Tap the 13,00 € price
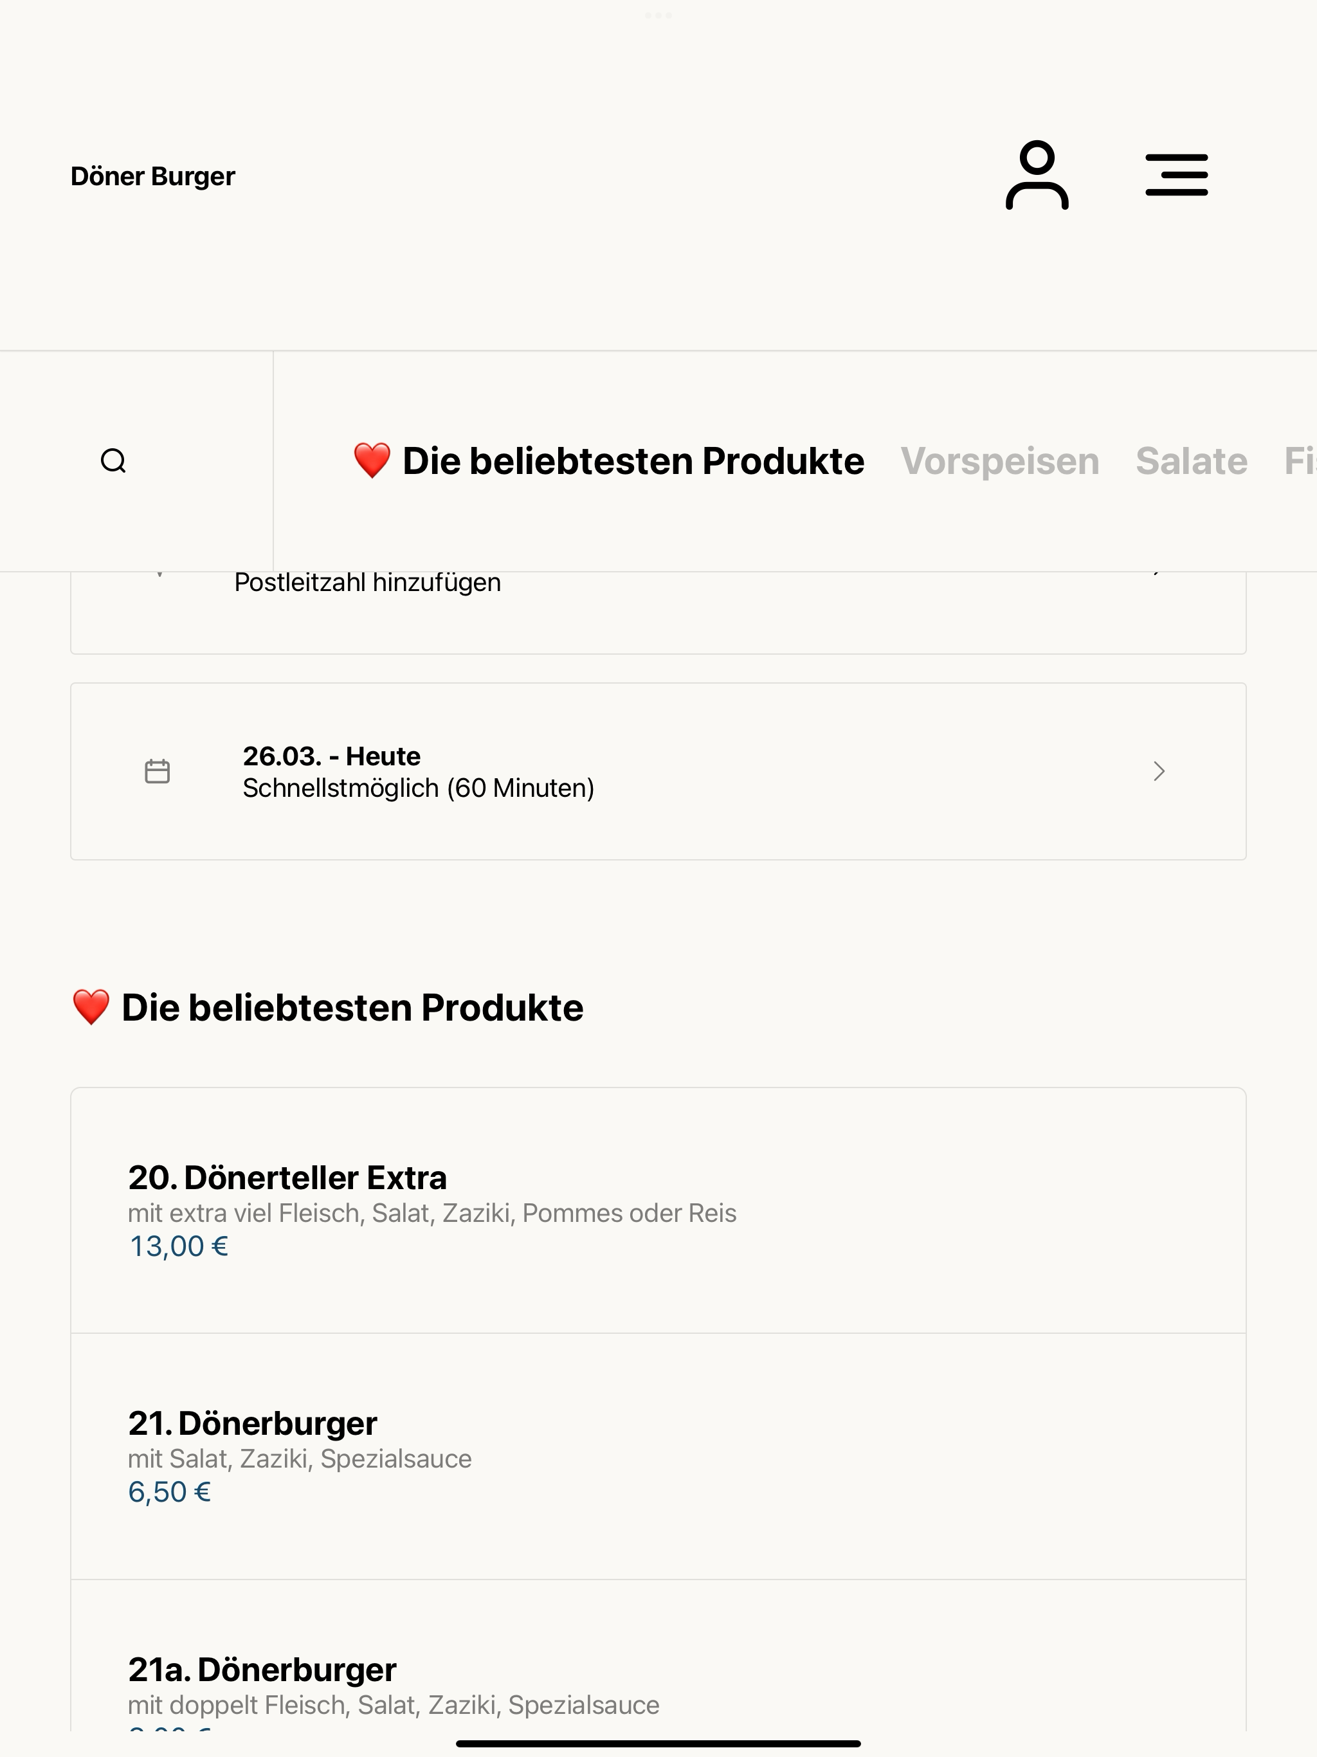Screen dimensions: 1317x1757 click(179, 1246)
